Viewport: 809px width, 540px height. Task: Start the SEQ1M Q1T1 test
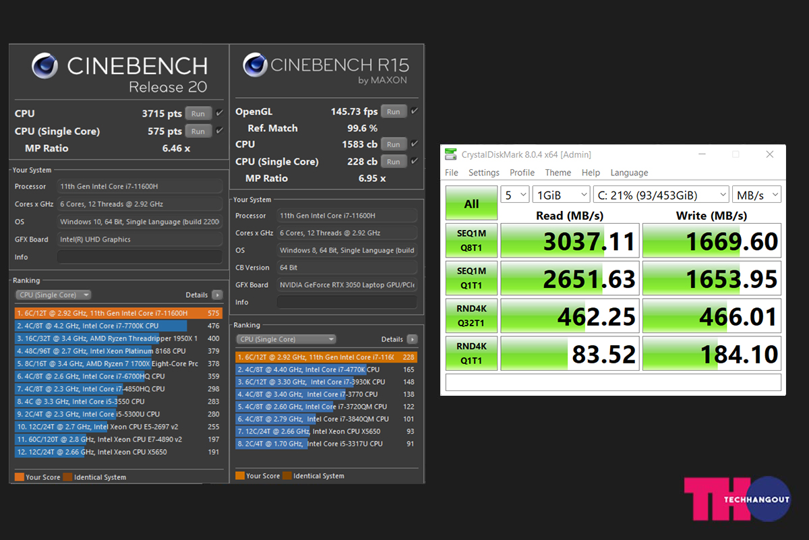point(472,278)
